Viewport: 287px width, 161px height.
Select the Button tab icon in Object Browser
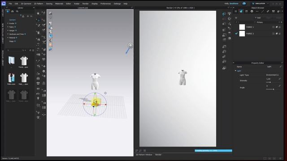252,11
